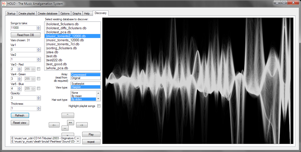Select test.db database

(x=72, y=56)
